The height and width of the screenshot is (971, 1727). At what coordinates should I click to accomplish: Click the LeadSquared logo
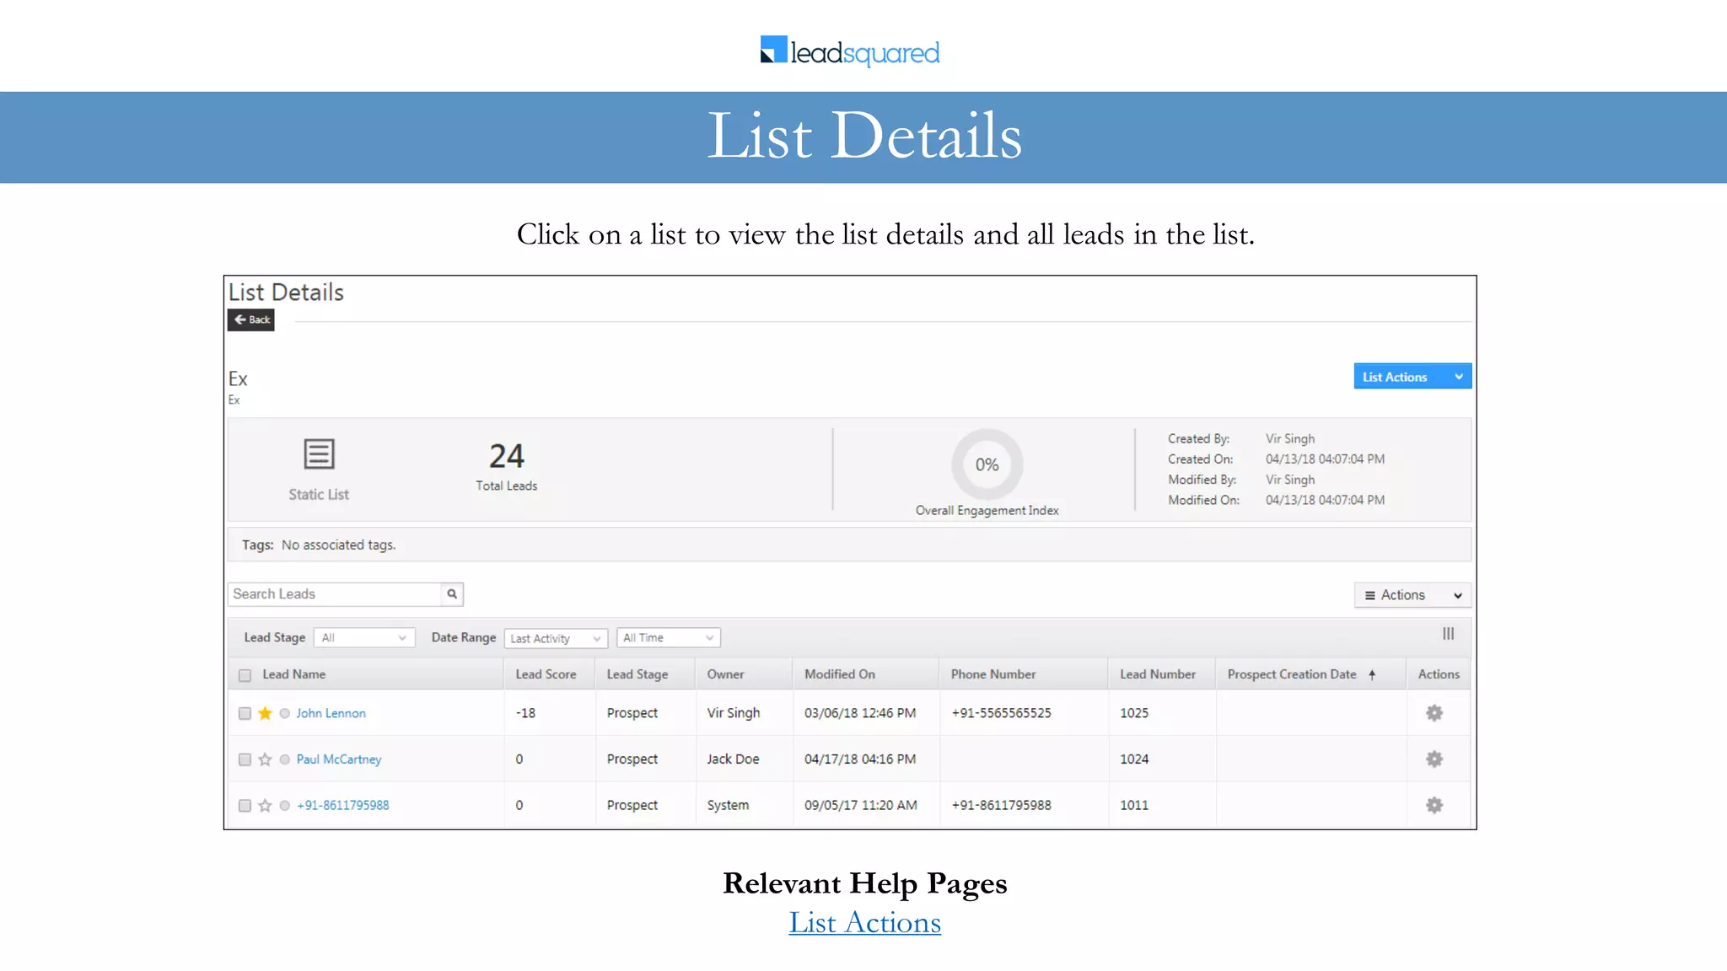[850, 51]
